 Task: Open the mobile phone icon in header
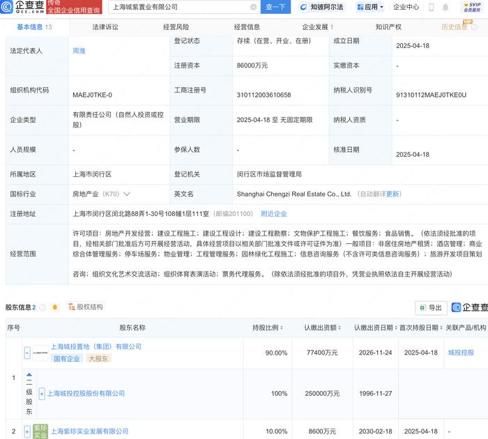tap(432, 7)
